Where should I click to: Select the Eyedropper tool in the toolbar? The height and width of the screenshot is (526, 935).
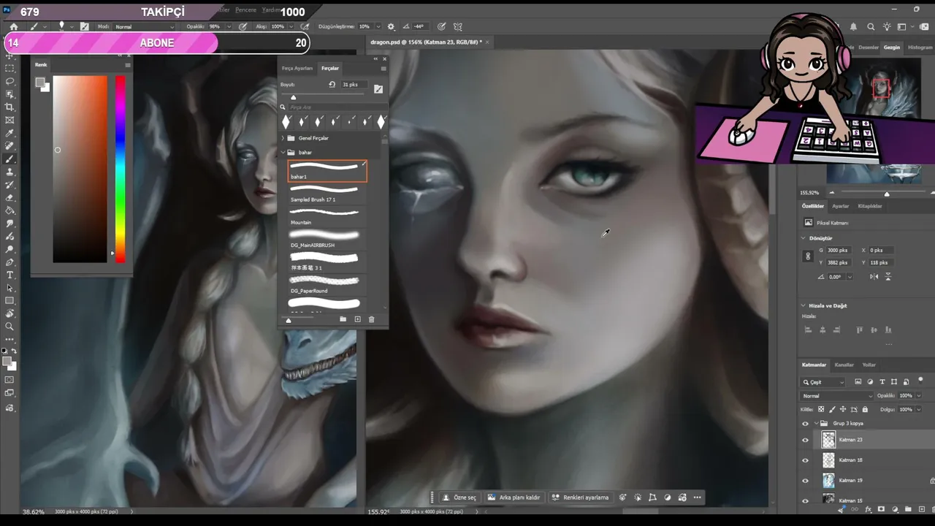(9, 134)
